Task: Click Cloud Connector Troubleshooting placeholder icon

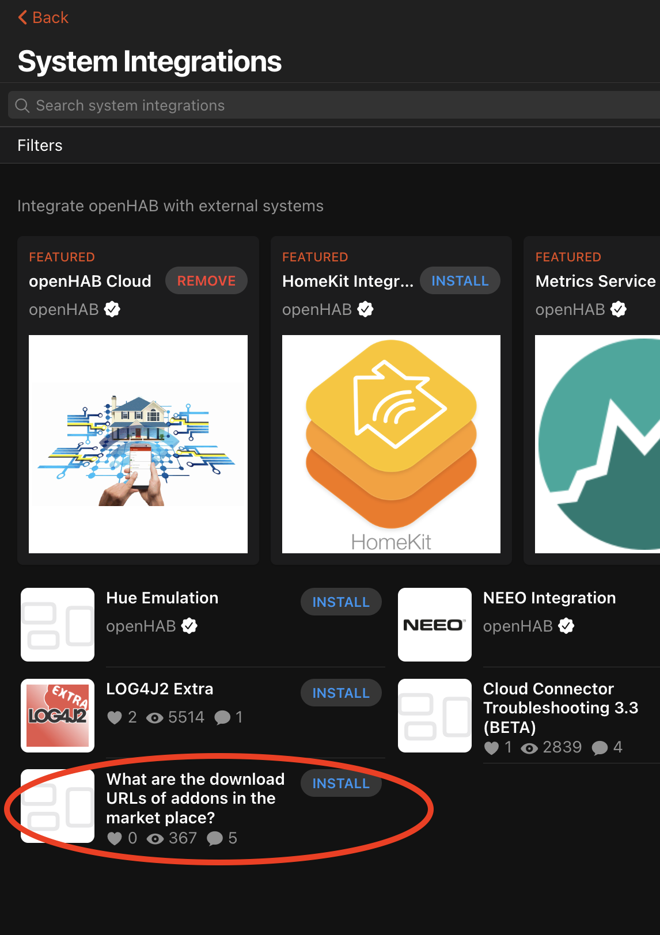Action: pos(434,716)
